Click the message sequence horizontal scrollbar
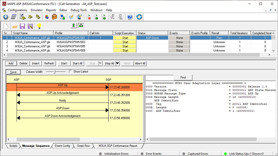The image size is (278, 156). [x=48, y=140]
